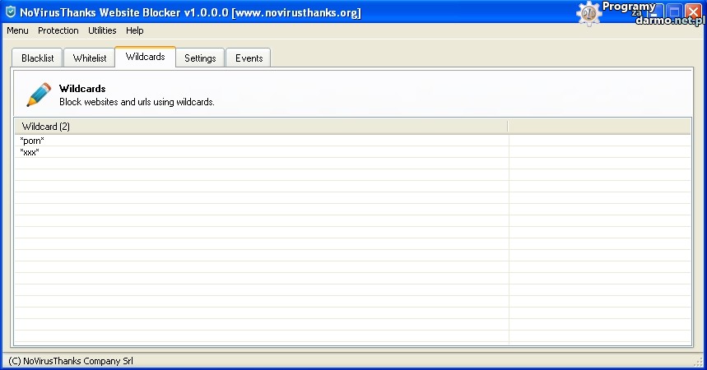Sort by the Wildcard (2) column header
The image size is (707, 370).
pos(261,127)
